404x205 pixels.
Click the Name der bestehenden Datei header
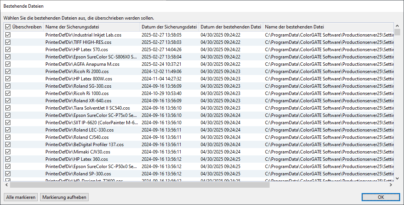[x=327, y=27]
